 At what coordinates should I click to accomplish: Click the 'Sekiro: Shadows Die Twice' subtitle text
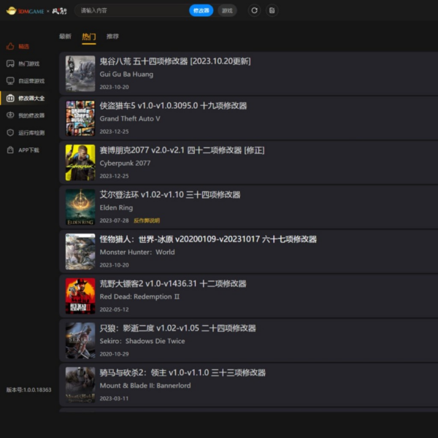142,341
